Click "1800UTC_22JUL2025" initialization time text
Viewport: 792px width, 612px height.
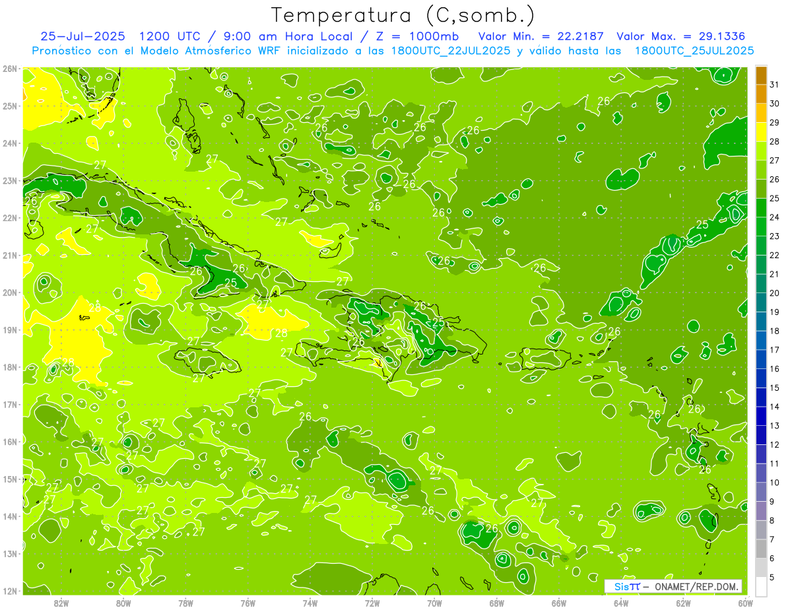(x=451, y=51)
